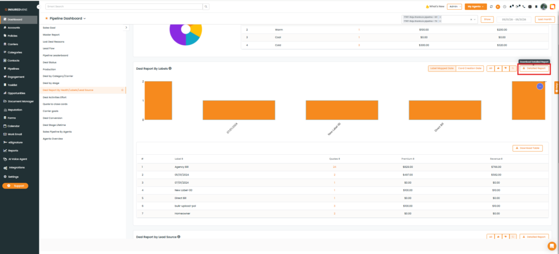
Task: Click the phone call icon in header
Action: tap(524, 7)
